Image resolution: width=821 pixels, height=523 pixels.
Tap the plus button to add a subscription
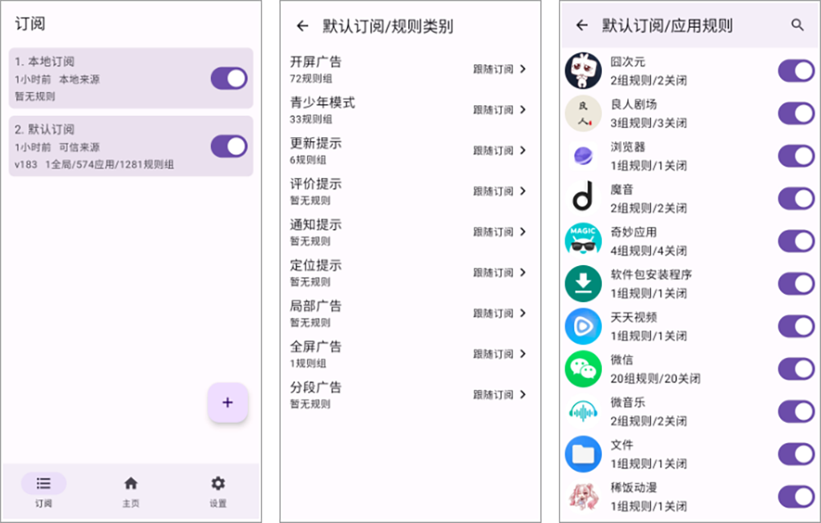(227, 403)
